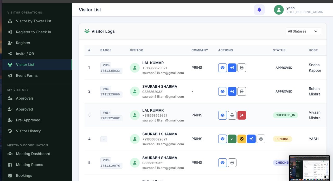Open the Meeting Dashboard
This screenshot has width=333, height=181.
coord(37,154)
